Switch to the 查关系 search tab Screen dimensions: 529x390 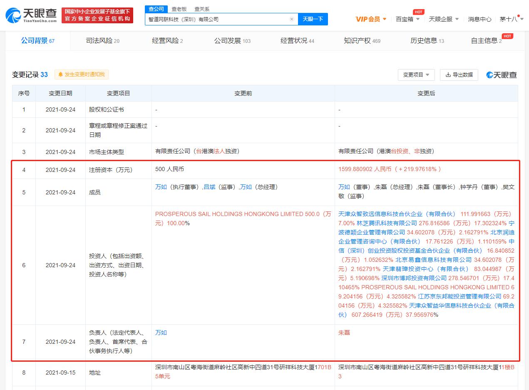[202, 9]
